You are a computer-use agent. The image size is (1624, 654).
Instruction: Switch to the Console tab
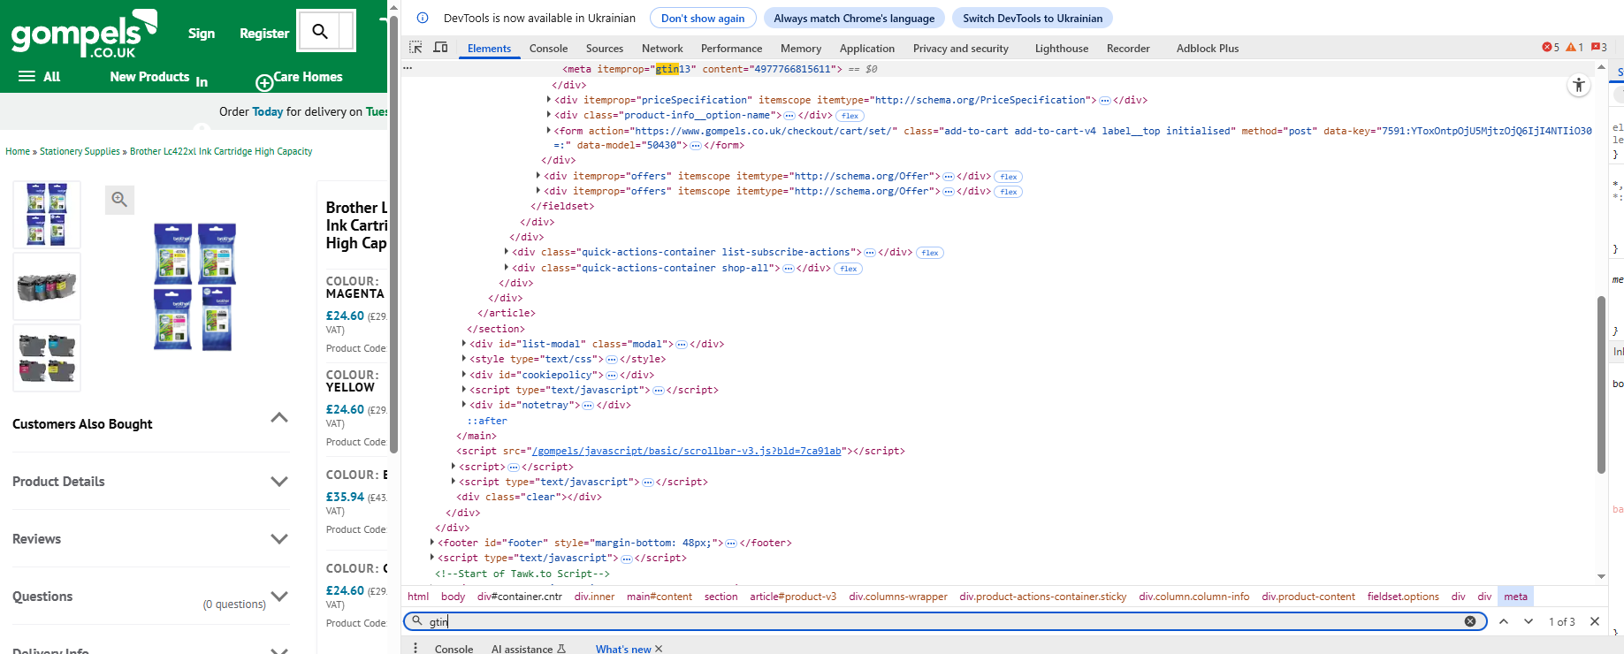click(548, 49)
